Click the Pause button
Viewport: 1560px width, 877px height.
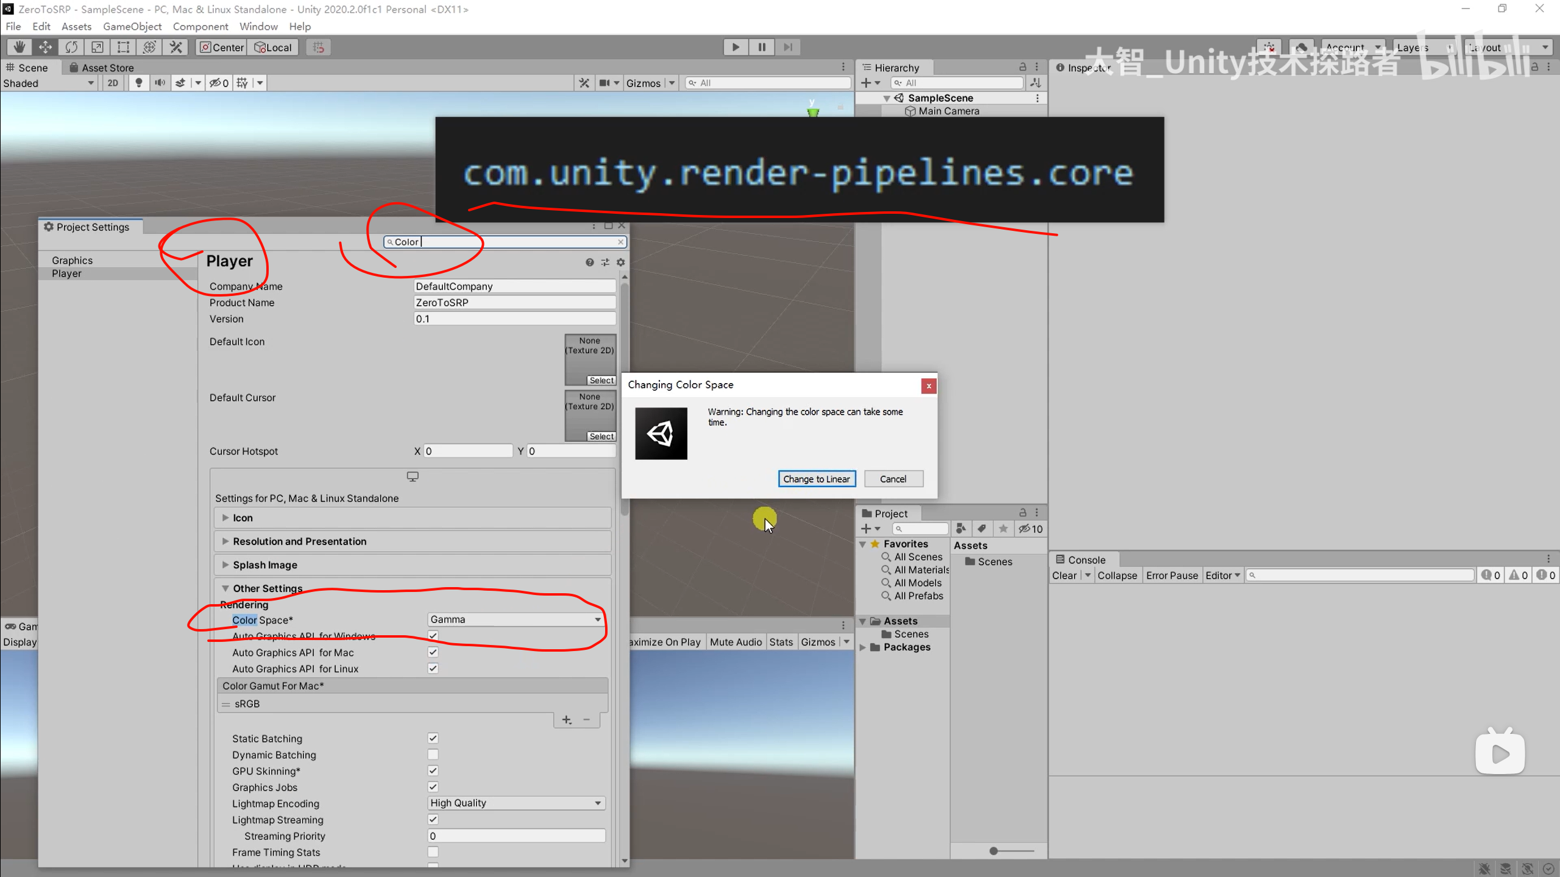762,47
